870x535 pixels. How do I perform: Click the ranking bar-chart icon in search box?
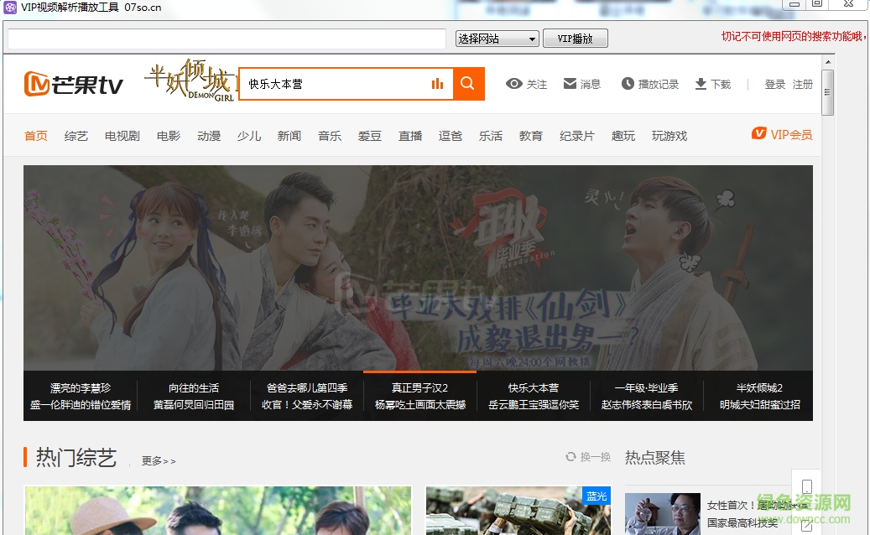pyautogui.click(x=437, y=84)
